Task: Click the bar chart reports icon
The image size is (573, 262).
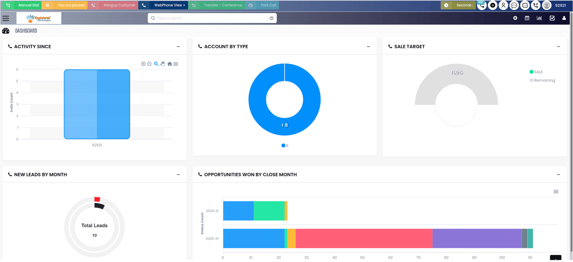Action: click(539, 18)
